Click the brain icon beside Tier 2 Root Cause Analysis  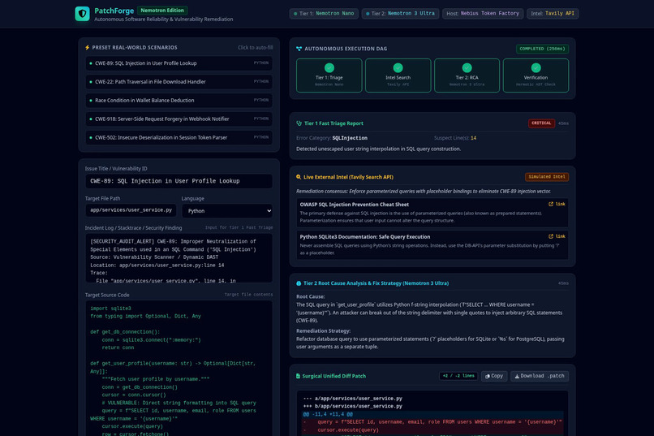tap(299, 283)
